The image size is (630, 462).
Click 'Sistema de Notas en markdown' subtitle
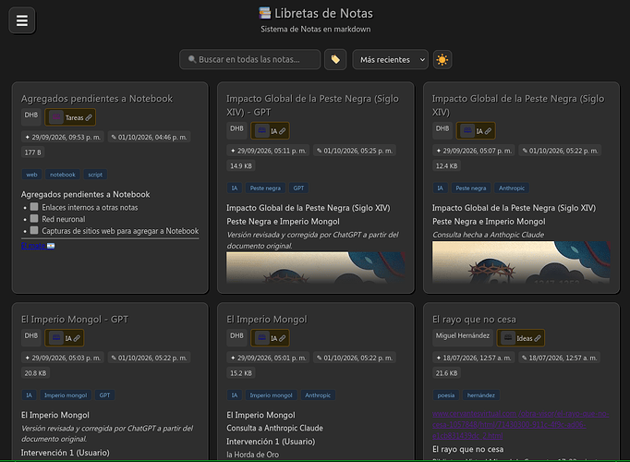click(x=315, y=29)
